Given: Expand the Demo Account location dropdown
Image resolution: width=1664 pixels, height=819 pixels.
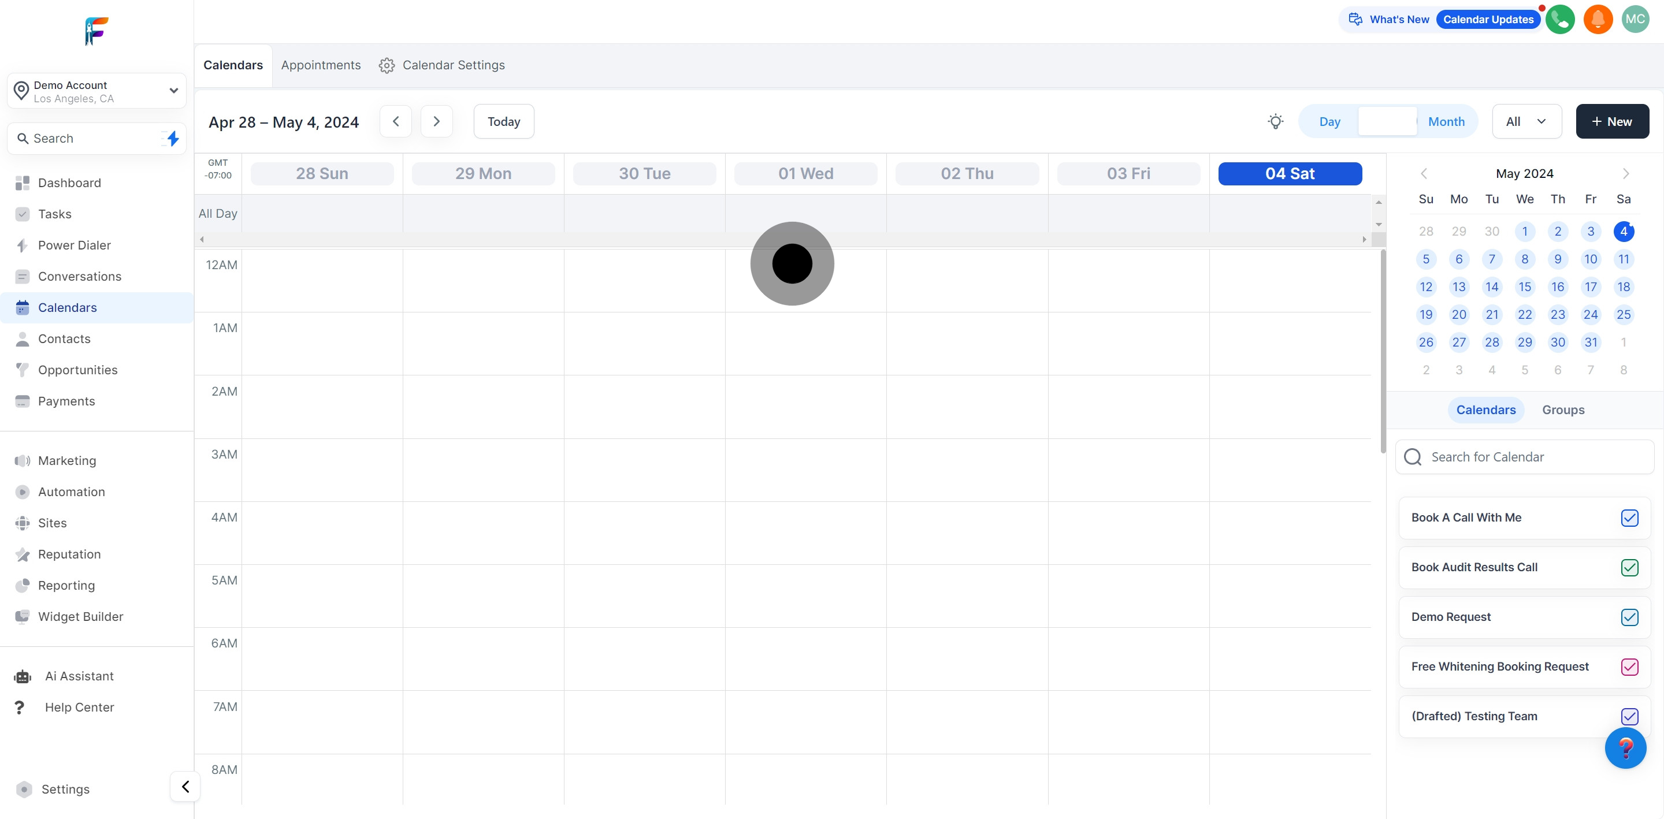Looking at the screenshot, I should [173, 91].
